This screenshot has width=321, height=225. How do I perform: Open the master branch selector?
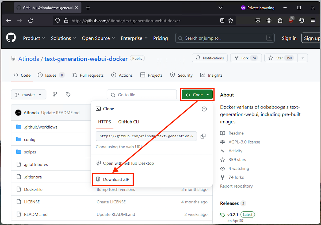[x=28, y=94]
